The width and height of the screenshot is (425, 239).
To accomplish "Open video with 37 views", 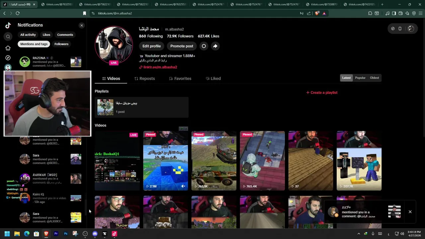I will point(311,161).
